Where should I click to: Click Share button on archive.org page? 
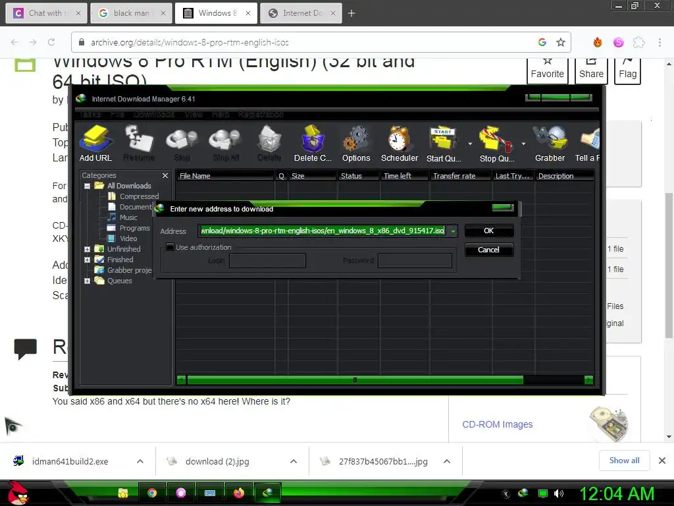click(x=592, y=70)
